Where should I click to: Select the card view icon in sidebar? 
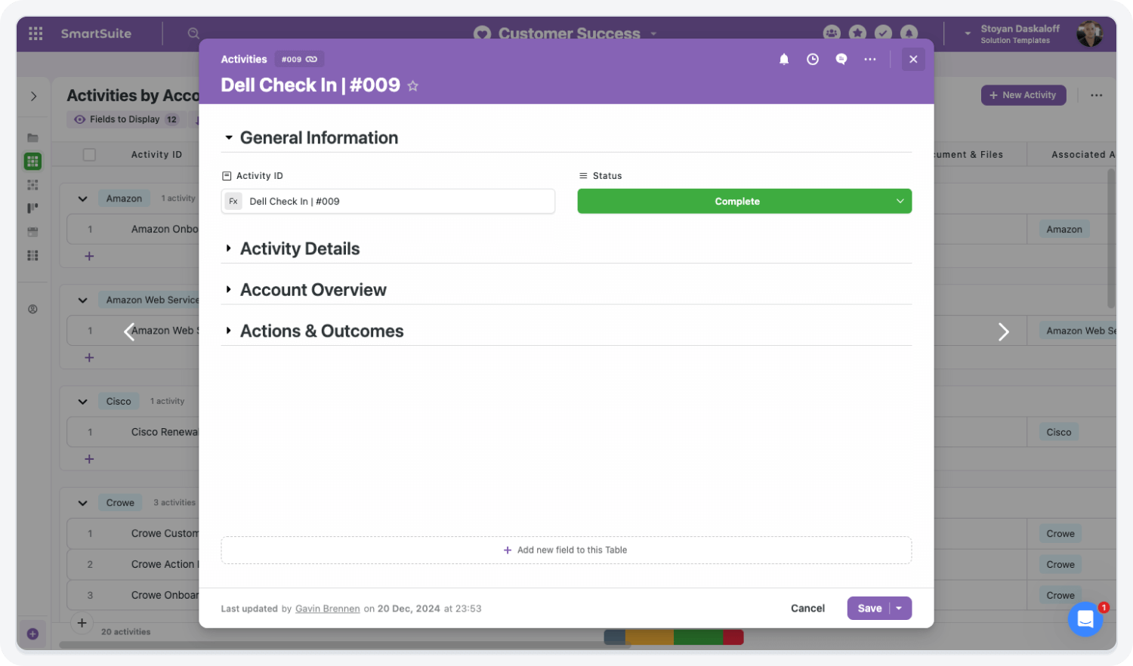[32, 185]
